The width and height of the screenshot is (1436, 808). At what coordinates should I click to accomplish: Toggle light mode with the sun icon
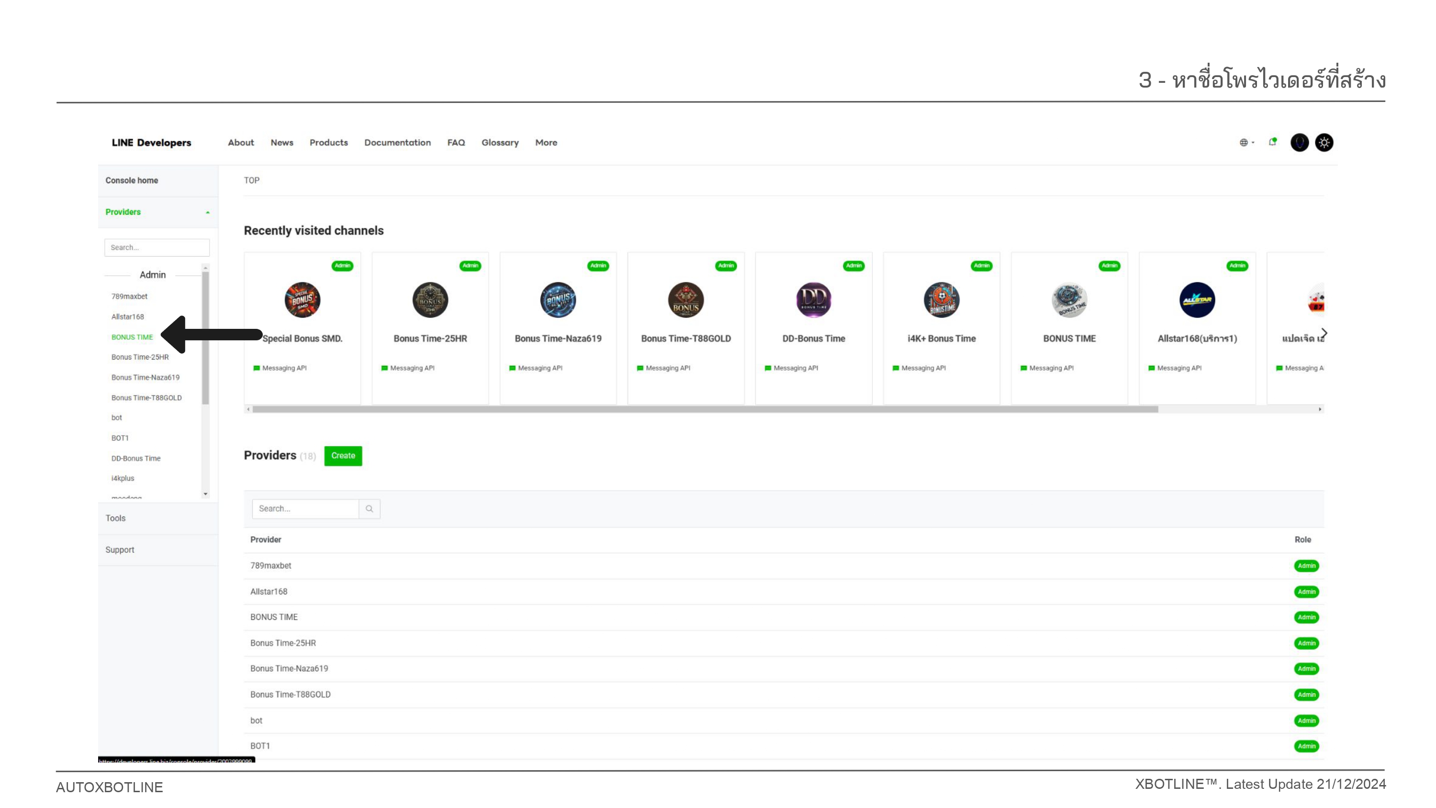coord(1324,143)
